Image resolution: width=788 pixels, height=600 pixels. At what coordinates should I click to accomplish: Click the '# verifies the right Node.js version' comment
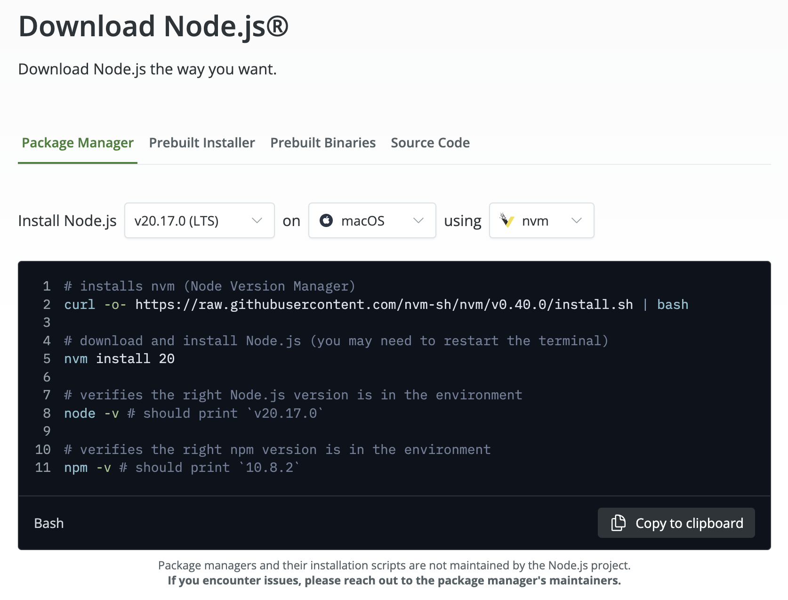click(293, 395)
